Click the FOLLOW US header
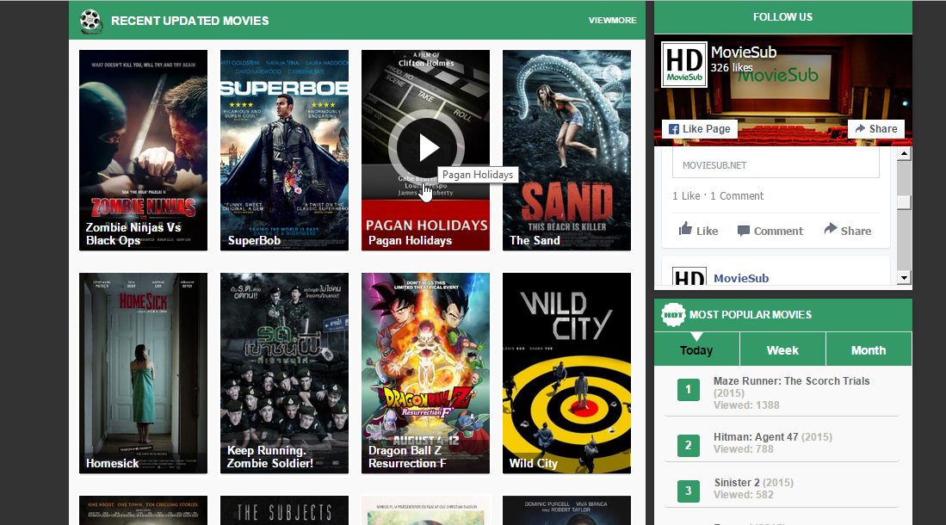This screenshot has height=525, width=946. point(782,17)
